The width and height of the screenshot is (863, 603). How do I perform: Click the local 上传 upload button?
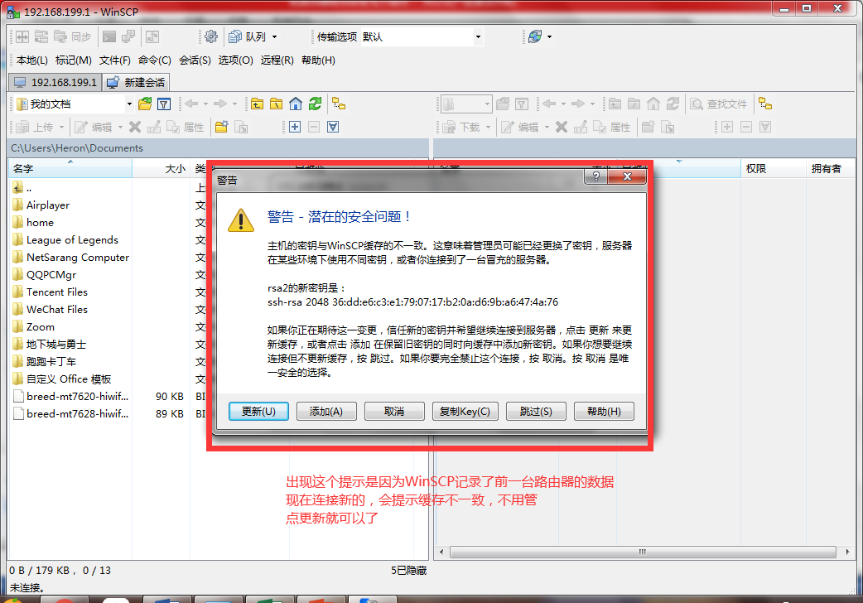click(35, 128)
